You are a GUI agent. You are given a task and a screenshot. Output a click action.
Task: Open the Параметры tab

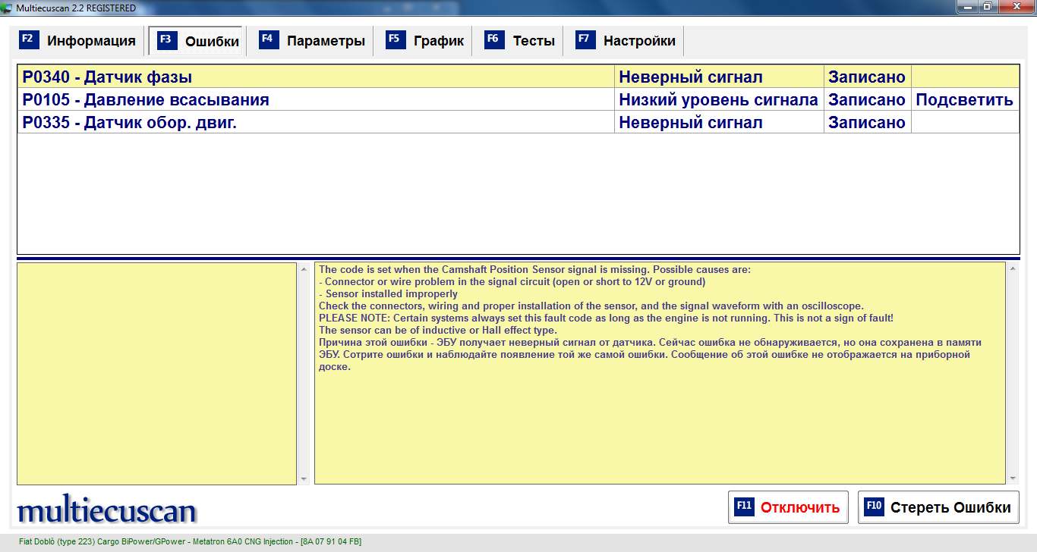tap(326, 41)
